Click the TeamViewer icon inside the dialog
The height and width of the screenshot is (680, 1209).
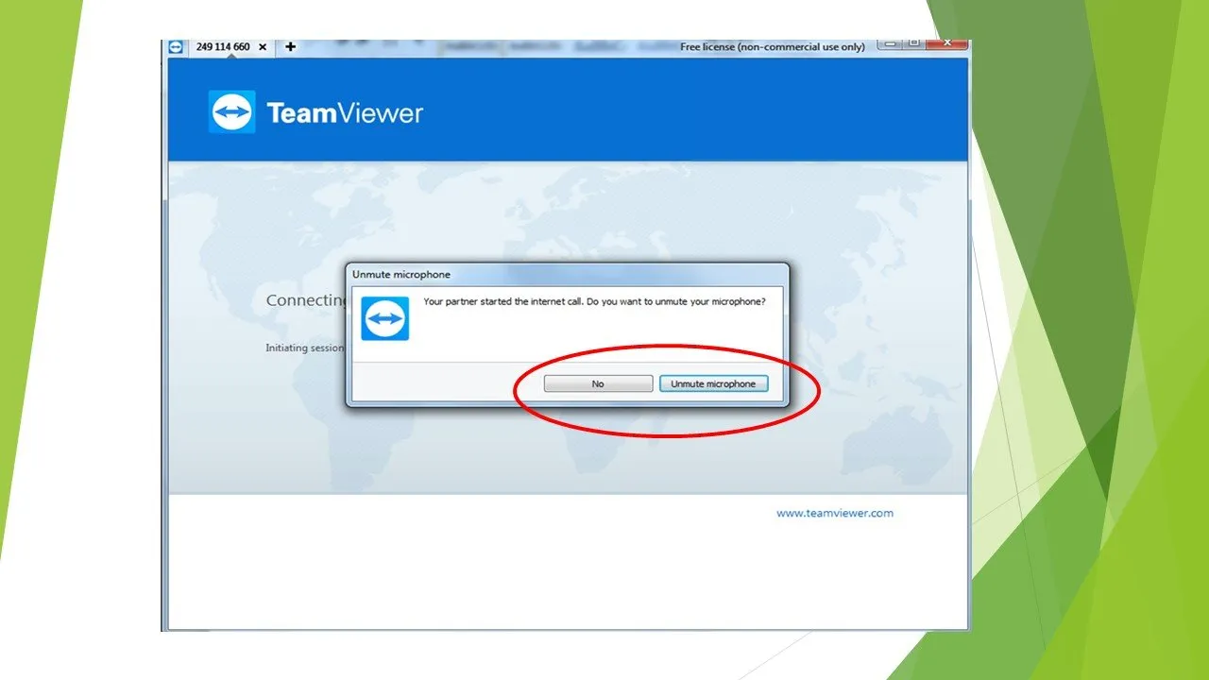(385, 318)
